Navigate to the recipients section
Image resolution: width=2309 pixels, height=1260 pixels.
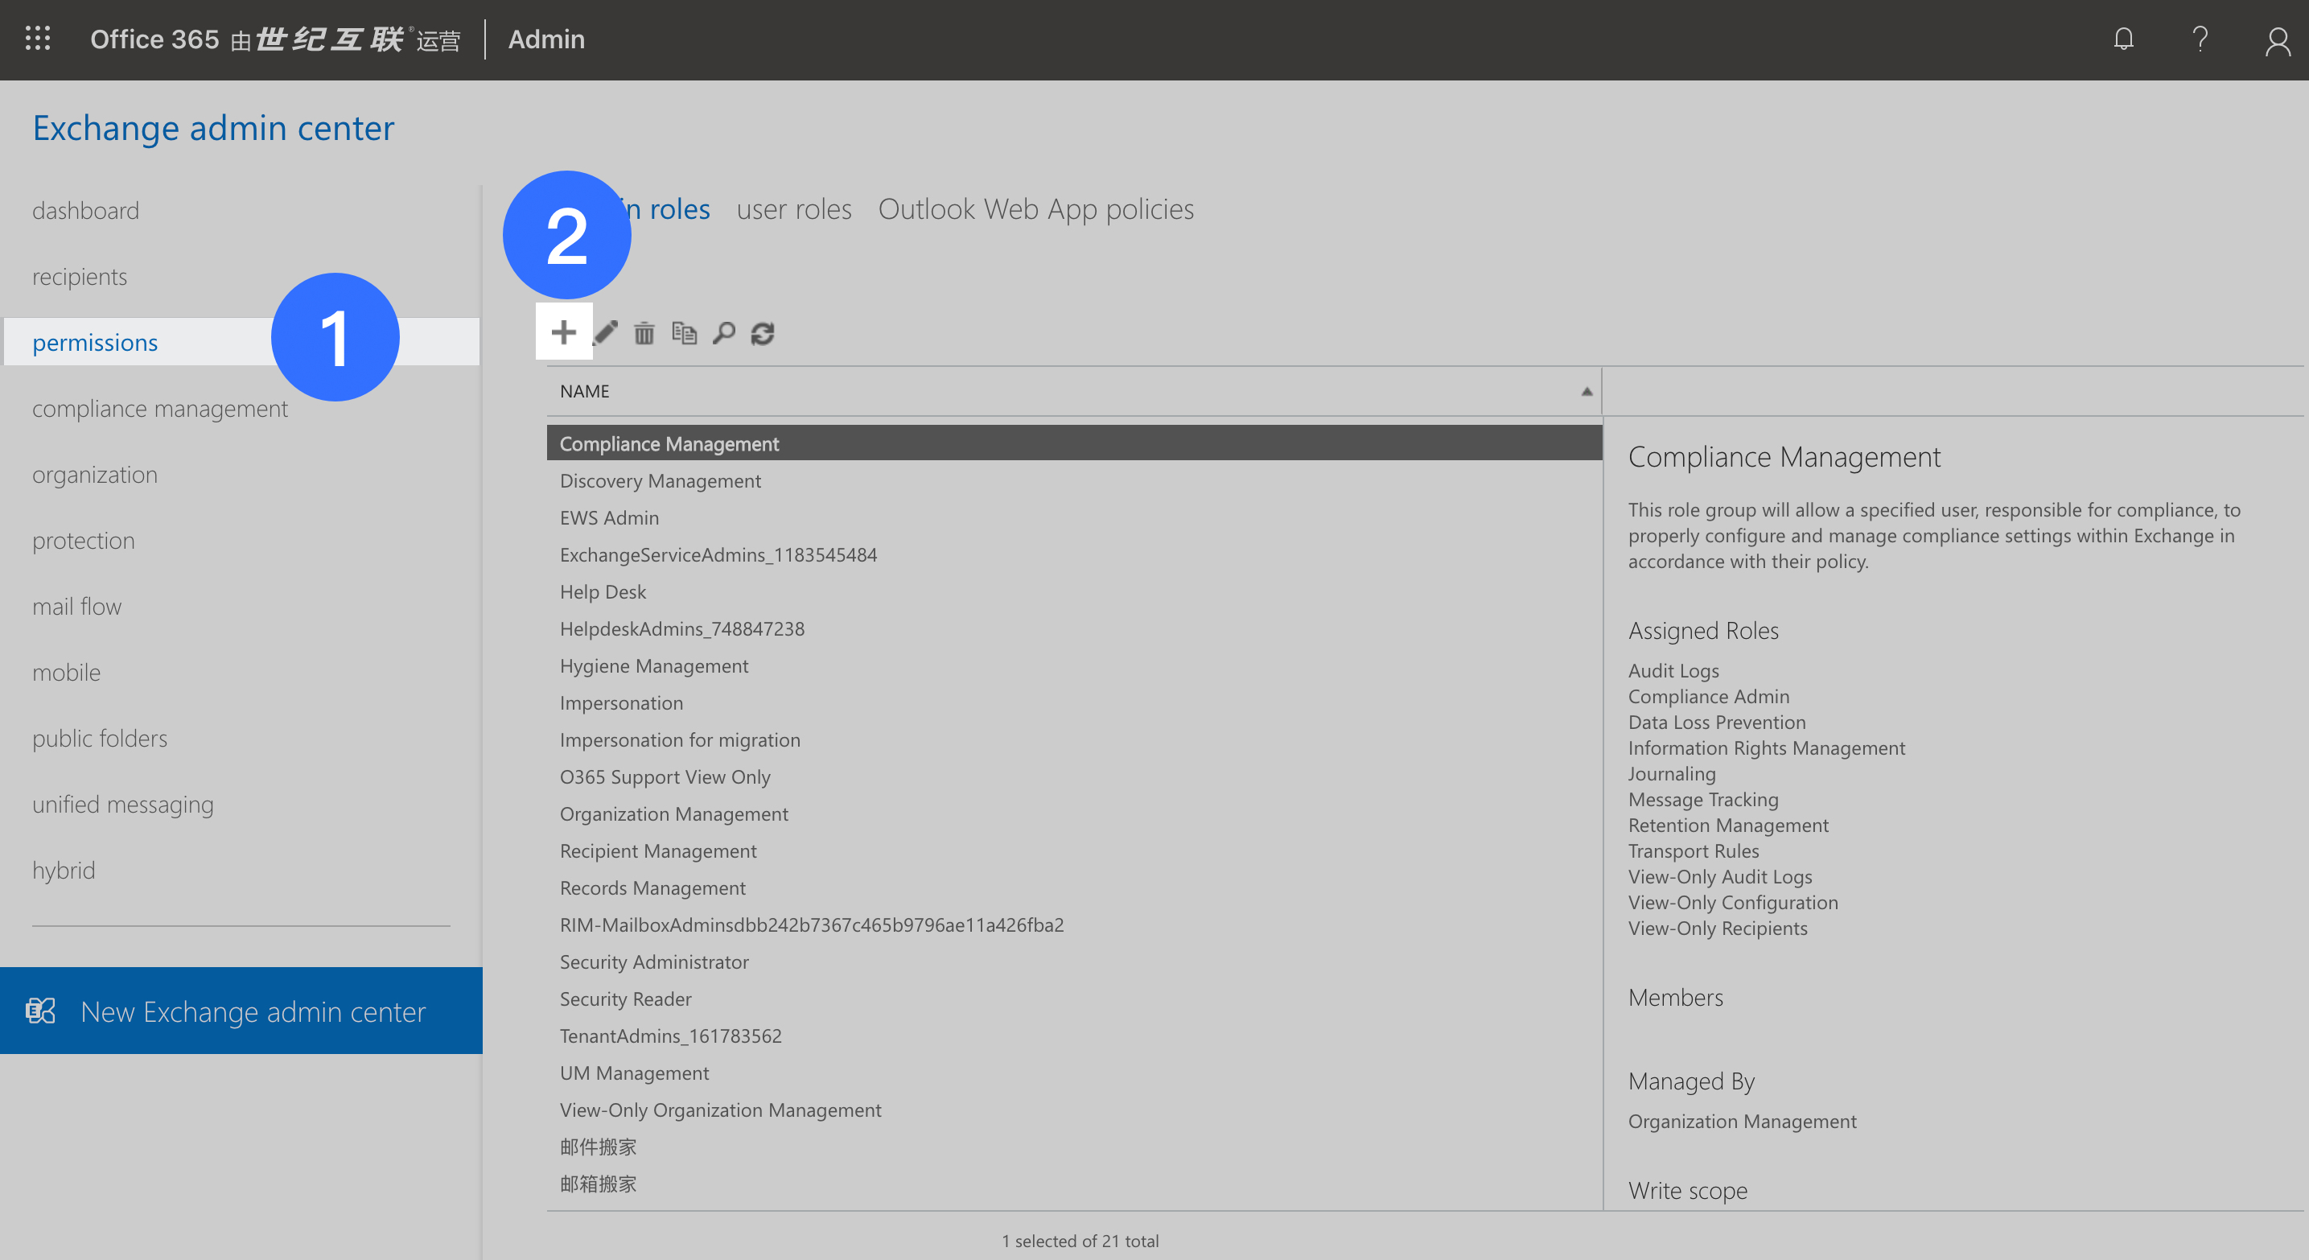pyautogui.click(x=80, y=276)
